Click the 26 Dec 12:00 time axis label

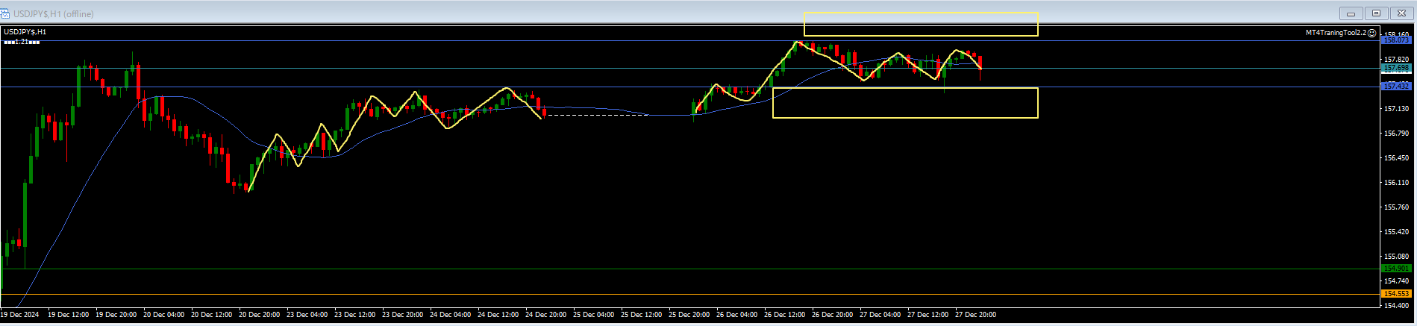(785, 315)
